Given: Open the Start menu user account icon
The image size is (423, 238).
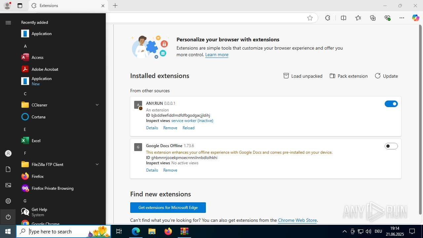Looking at the screenshot, I should (x=8, y=153).
